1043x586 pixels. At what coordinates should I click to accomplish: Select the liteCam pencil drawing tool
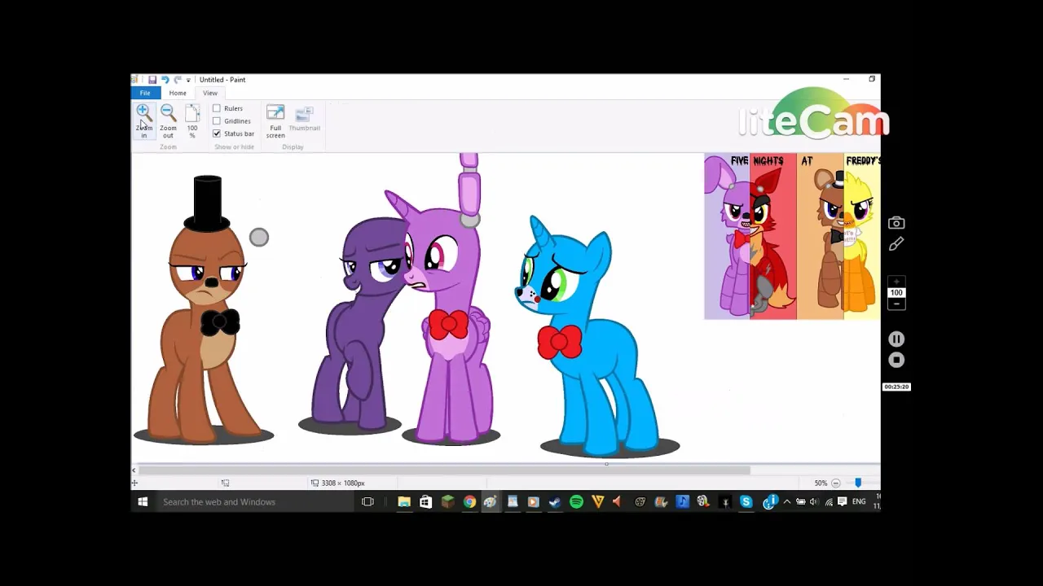pos(896,243)
